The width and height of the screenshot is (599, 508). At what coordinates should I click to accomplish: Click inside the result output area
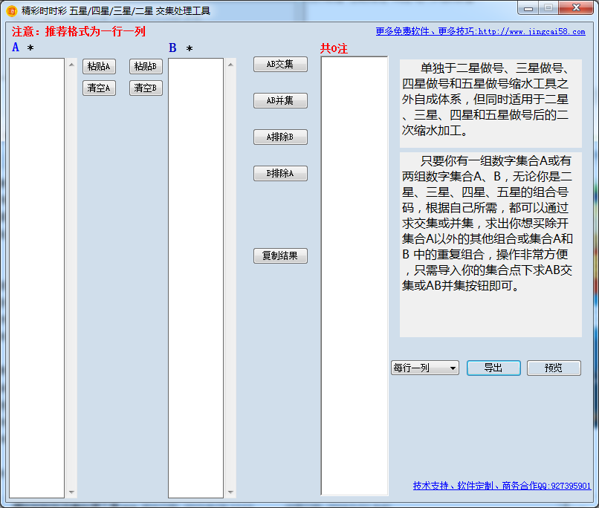[x=354, y=275]
